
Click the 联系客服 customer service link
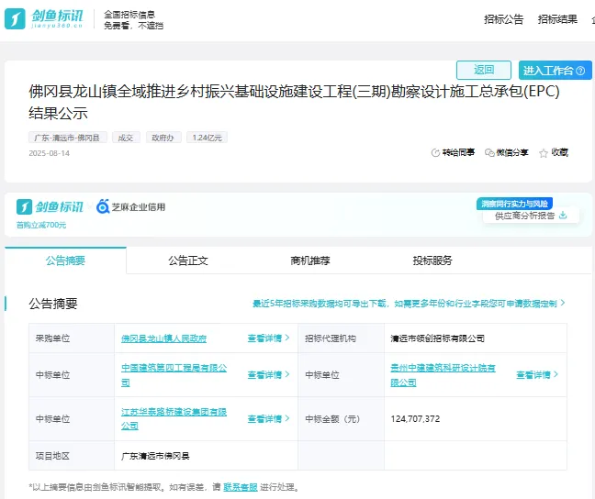point(241,487)
